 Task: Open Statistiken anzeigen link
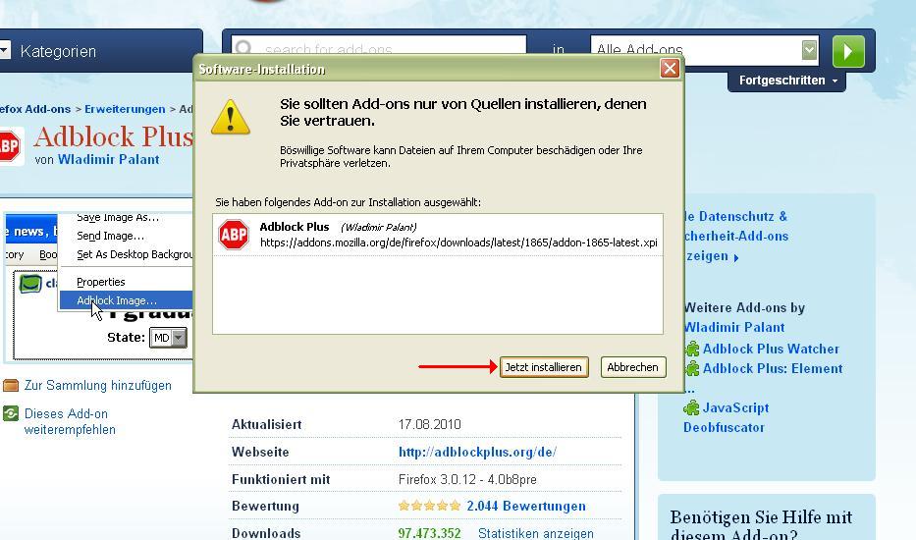536,533
